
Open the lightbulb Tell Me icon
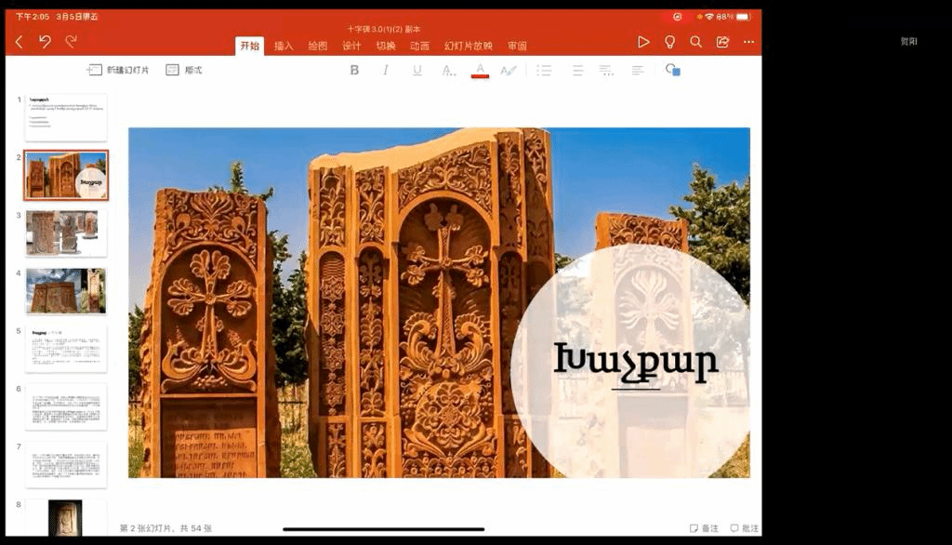click(x=669, y=42)
